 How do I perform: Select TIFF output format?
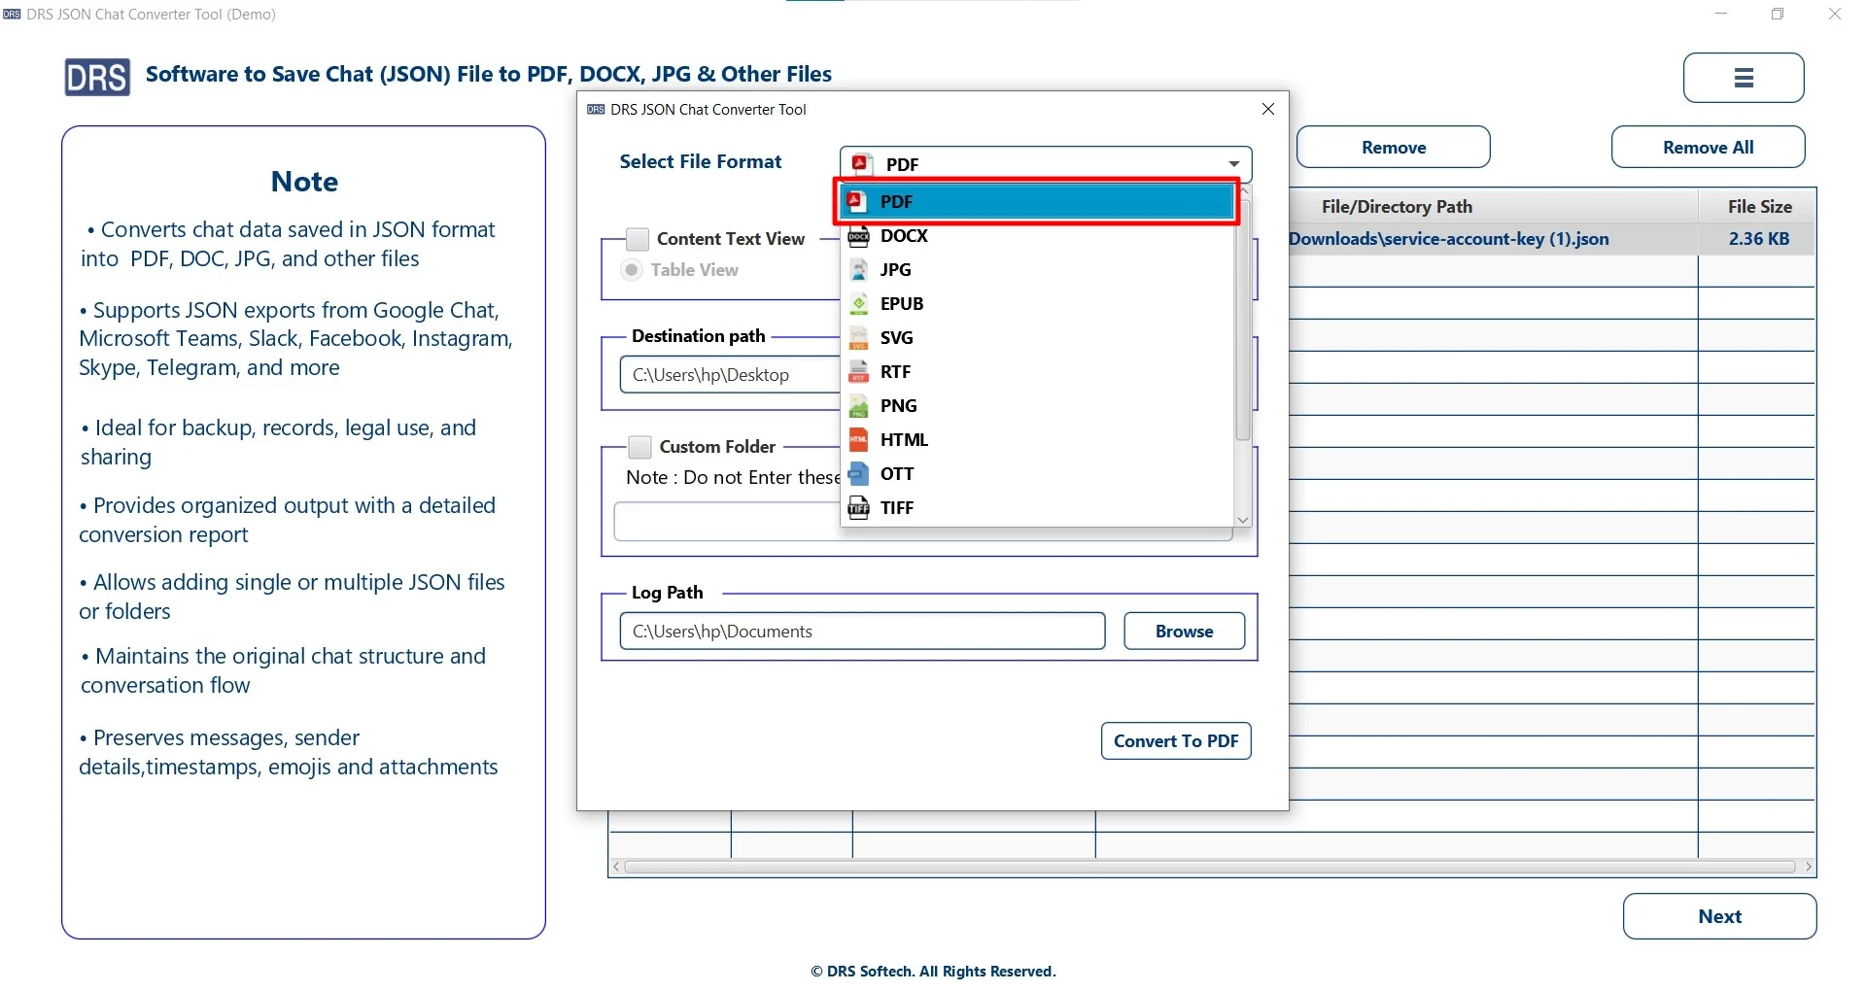pyautogui.click(x=1037, y=508)
